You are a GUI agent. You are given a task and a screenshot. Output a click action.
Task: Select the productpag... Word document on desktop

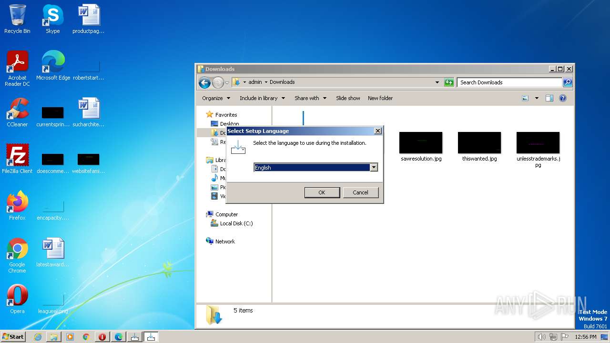coord(89,19)
